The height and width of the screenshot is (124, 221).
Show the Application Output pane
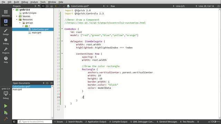point(96,122)
